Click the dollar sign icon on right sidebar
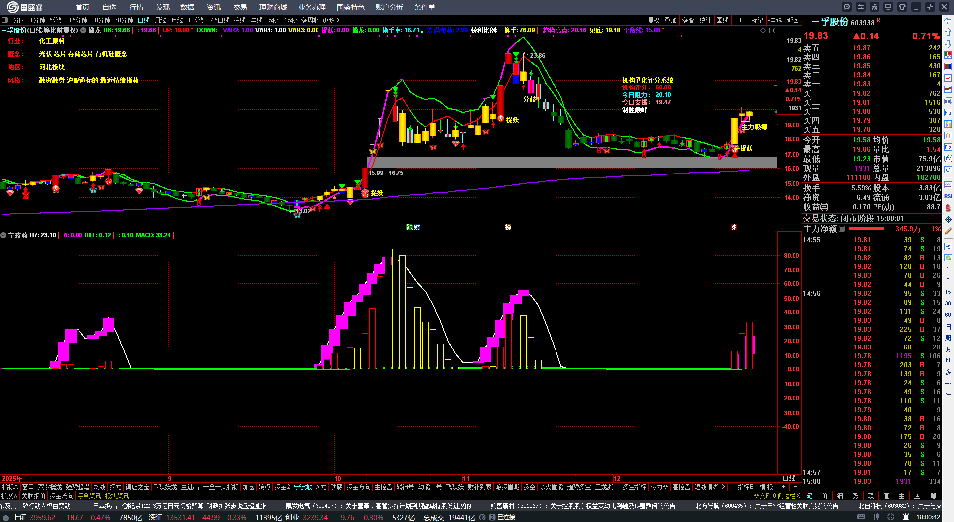Image resolution: width=954 pixels, height=522 pixels. click(948, 208)
